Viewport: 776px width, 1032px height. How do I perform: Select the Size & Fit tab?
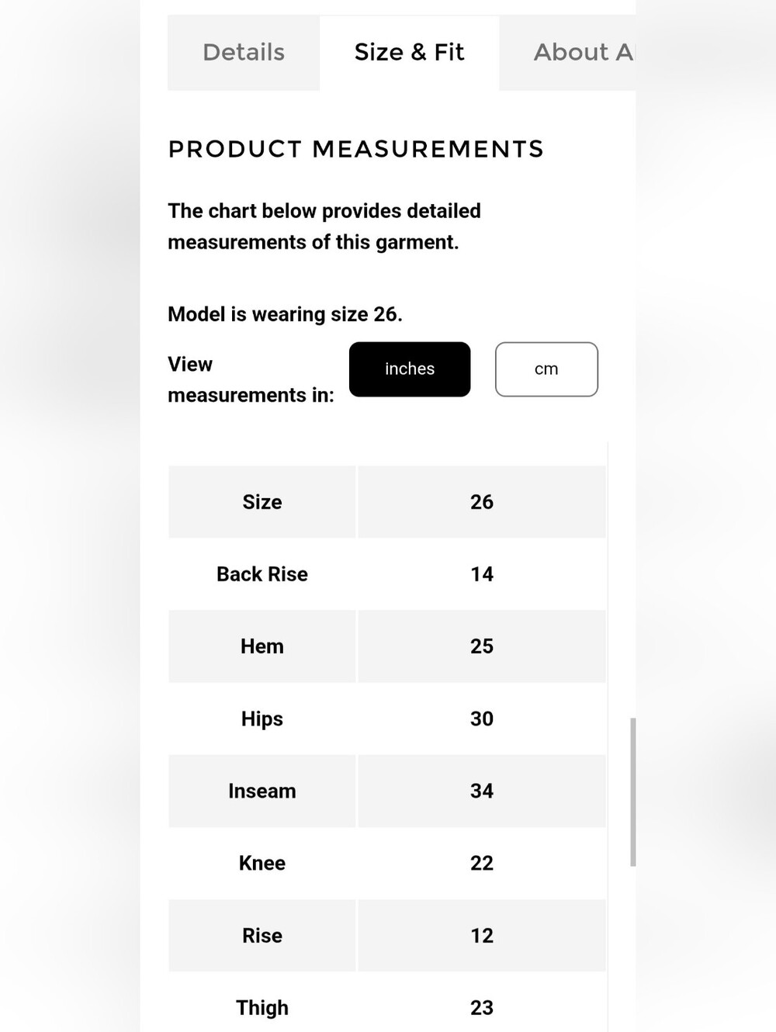[x=409, y=53]
